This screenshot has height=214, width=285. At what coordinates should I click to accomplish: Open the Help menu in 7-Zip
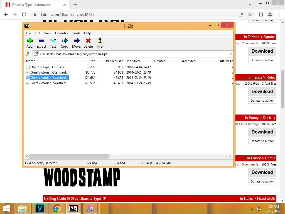tap(87, 33)
